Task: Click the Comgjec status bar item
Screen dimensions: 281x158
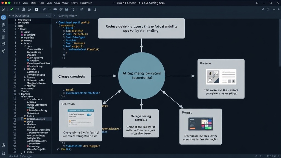Action: coord(27,156)
